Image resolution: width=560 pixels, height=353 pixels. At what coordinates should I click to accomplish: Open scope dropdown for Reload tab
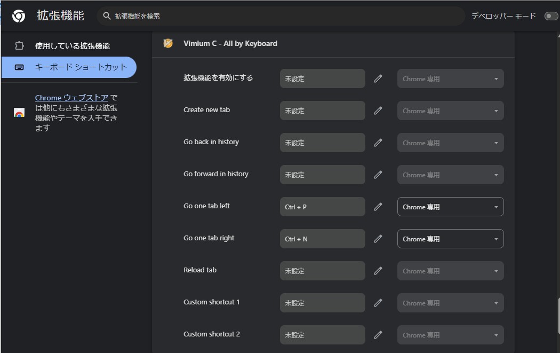[x=450, y=271]
